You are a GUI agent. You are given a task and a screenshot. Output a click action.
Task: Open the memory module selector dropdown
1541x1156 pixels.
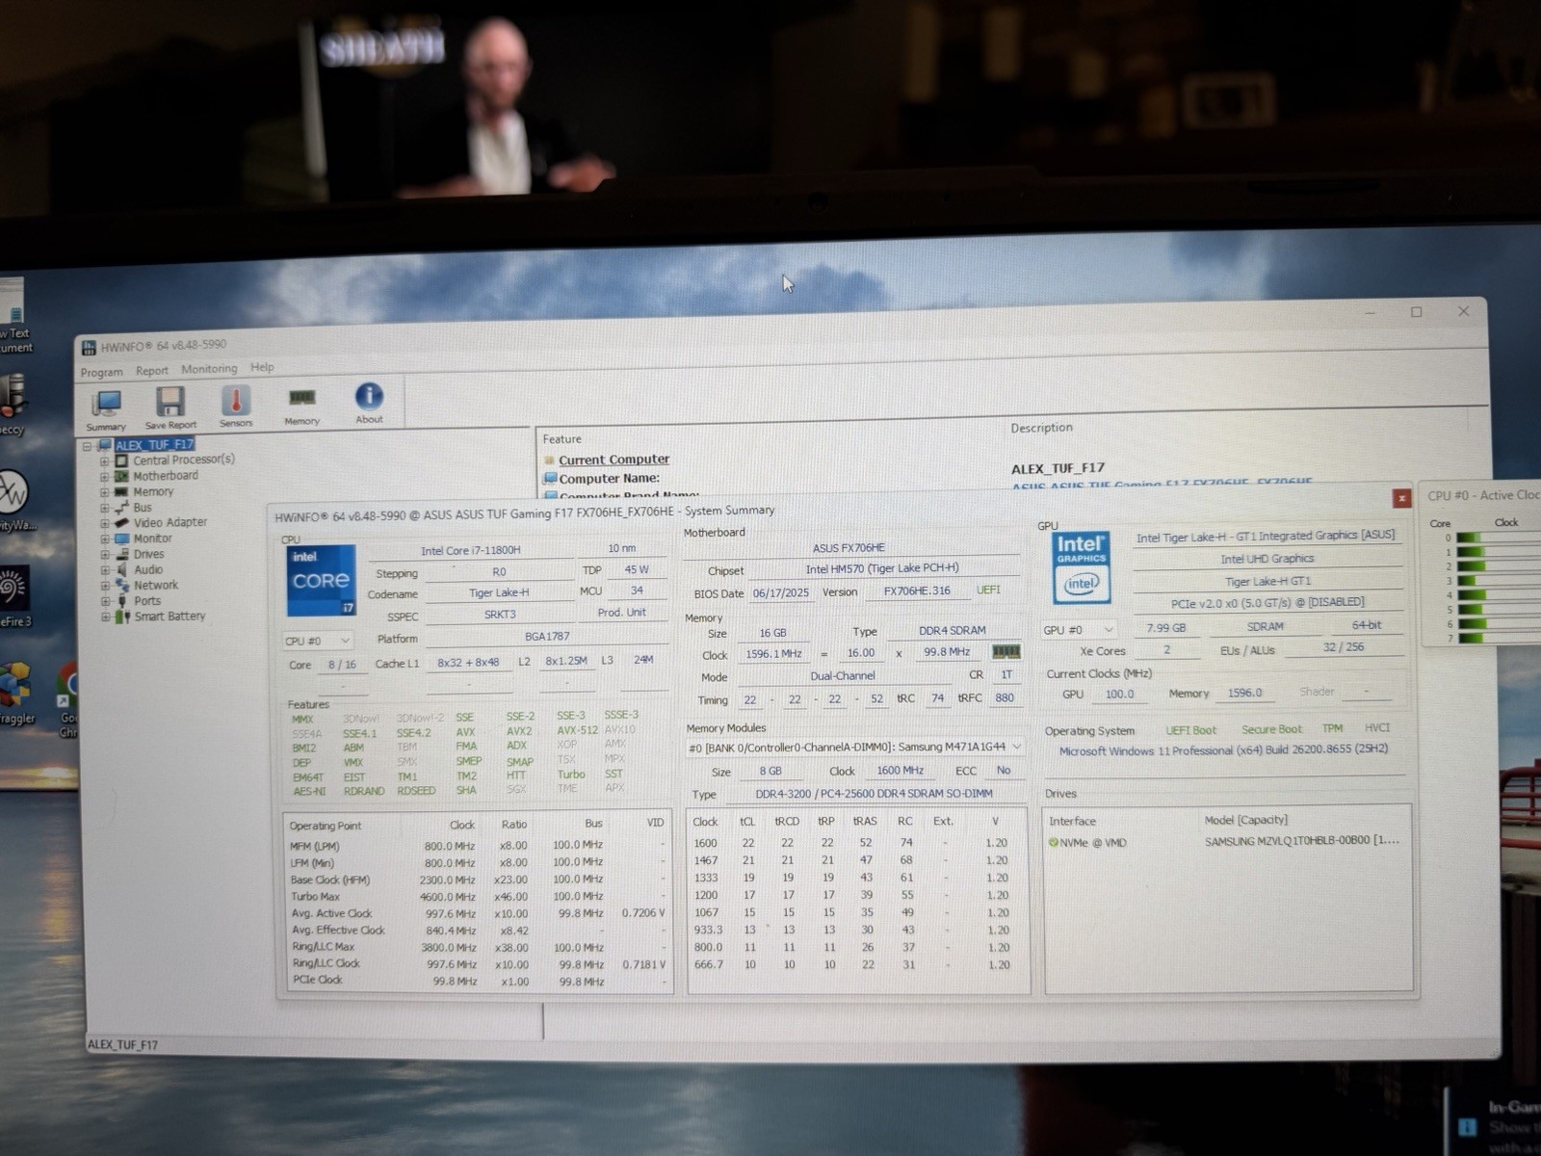pyautogui.click(x=854, y=748)
